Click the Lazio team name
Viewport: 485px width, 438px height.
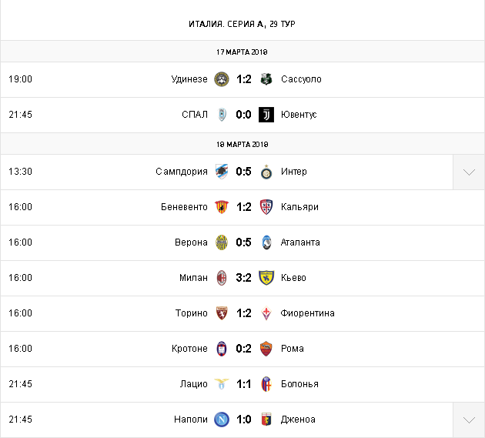[x=195, y=384]
